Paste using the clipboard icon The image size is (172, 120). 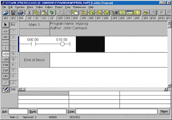point(44,13)
